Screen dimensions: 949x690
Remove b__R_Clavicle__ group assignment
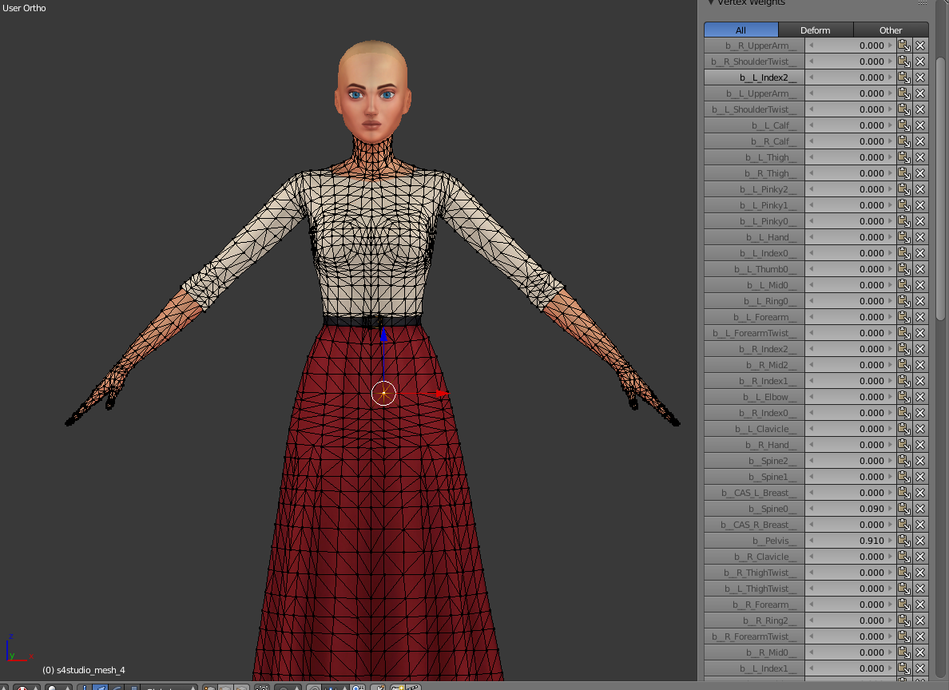920,557
